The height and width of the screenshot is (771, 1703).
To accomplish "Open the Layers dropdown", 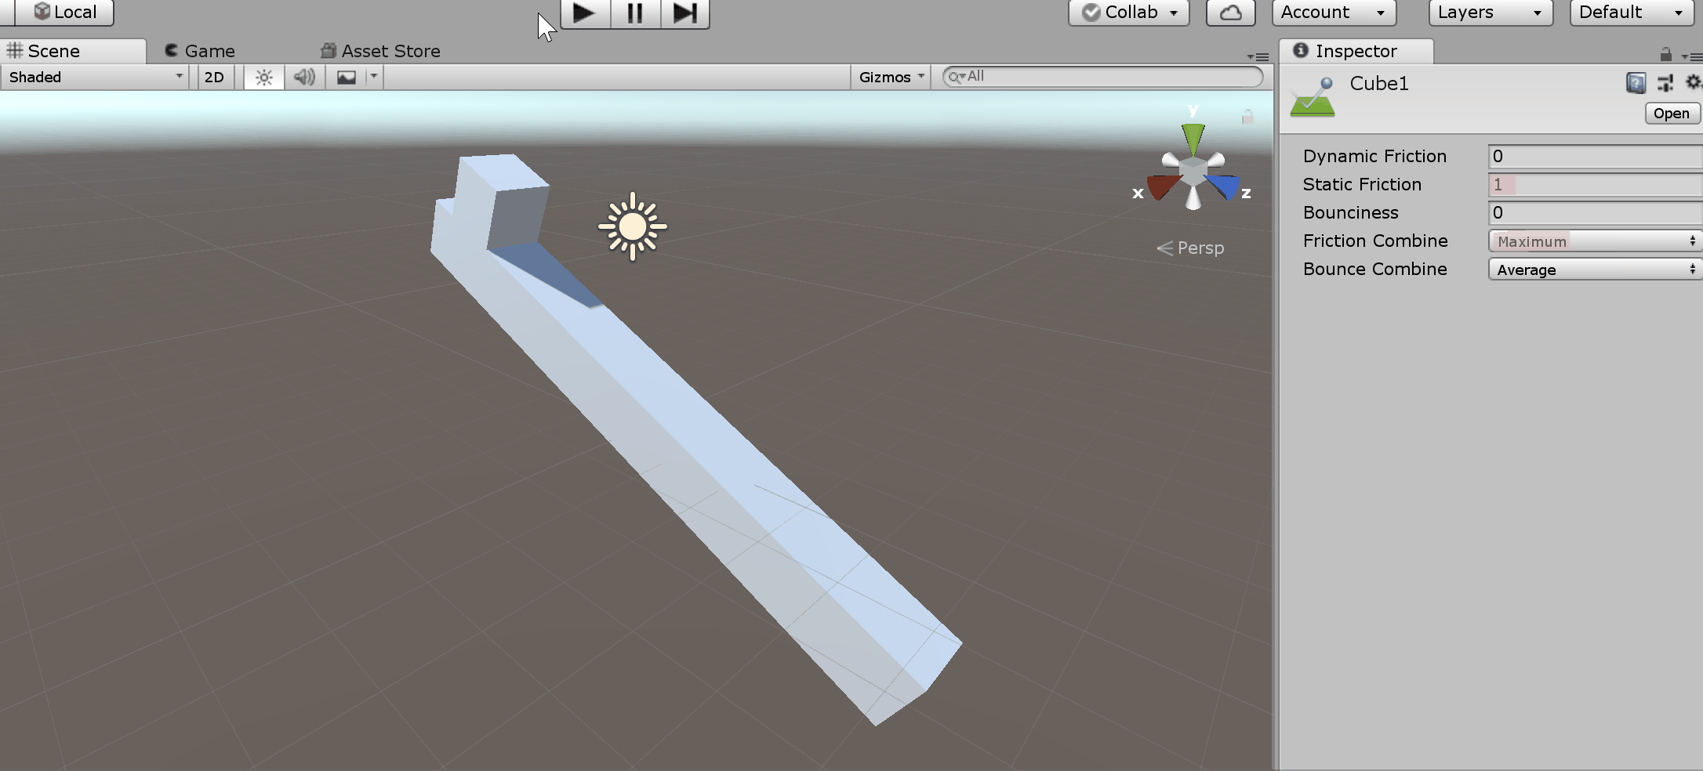I will click(x=1488, y=13).
